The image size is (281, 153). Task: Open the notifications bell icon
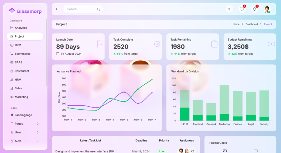[x=254, y=9]
